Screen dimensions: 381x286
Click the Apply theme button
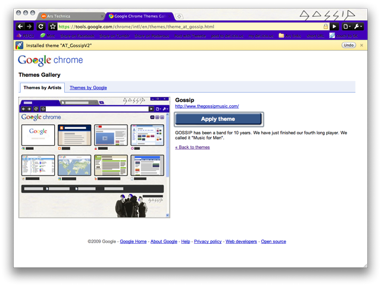(218, 119)
